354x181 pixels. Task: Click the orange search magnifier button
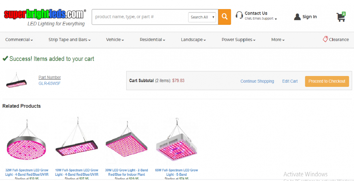click(225, 17)
